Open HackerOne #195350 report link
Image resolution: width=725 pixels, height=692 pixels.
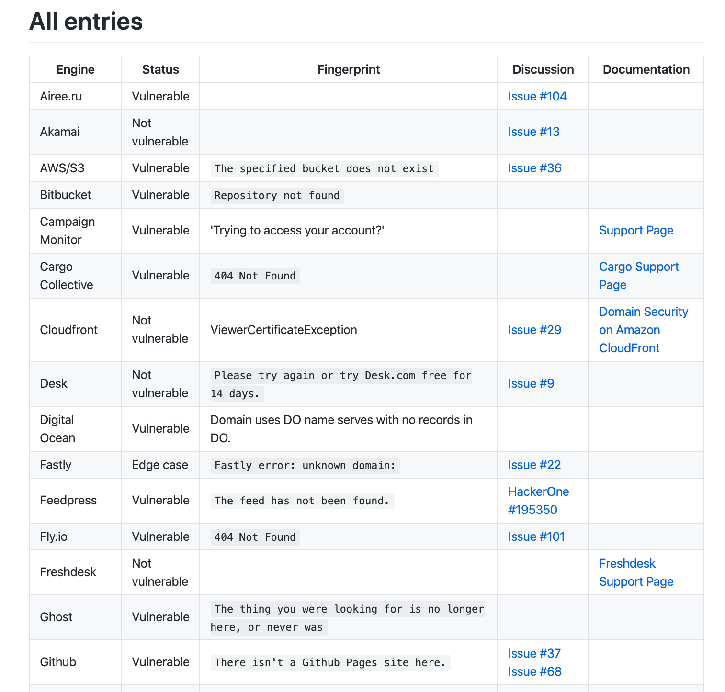pyautogui.click(x=539, y=501)
